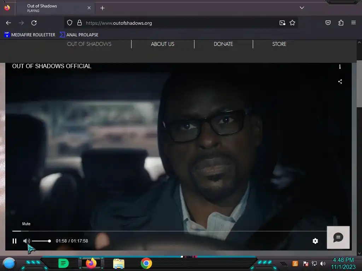362x271 pixels.
Task: Pause the video playback
Action: pyautogui.click(x=14, y=241)
